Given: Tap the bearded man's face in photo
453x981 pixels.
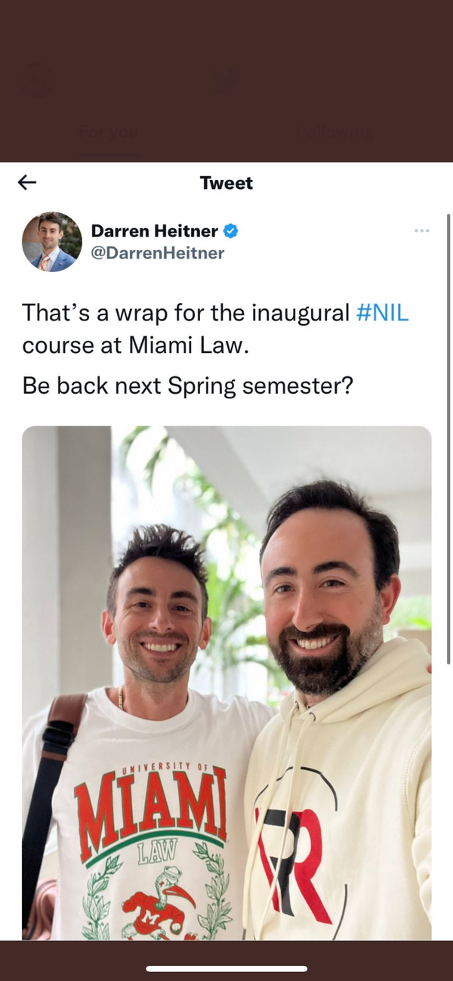Looking at the screenshot, I should [325, 597].
